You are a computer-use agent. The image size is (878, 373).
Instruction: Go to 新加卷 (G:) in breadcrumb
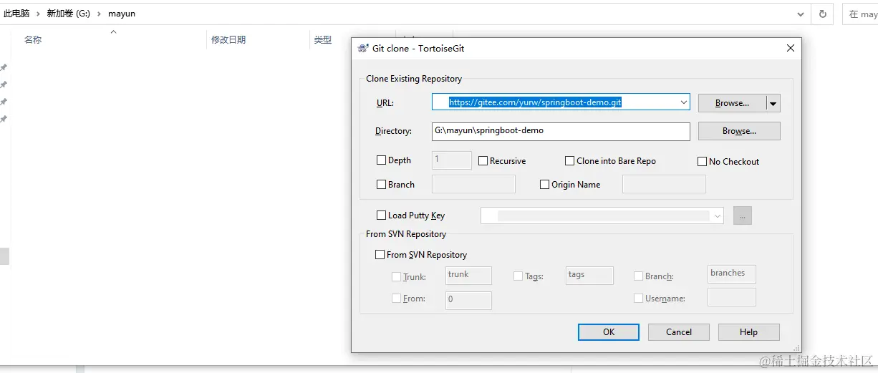click(x=69, y=14)
